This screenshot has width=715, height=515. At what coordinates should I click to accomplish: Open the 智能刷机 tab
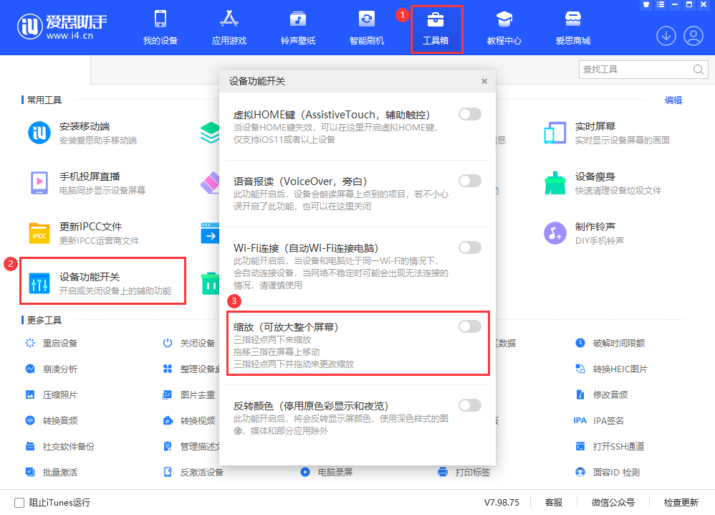(368, 28)
